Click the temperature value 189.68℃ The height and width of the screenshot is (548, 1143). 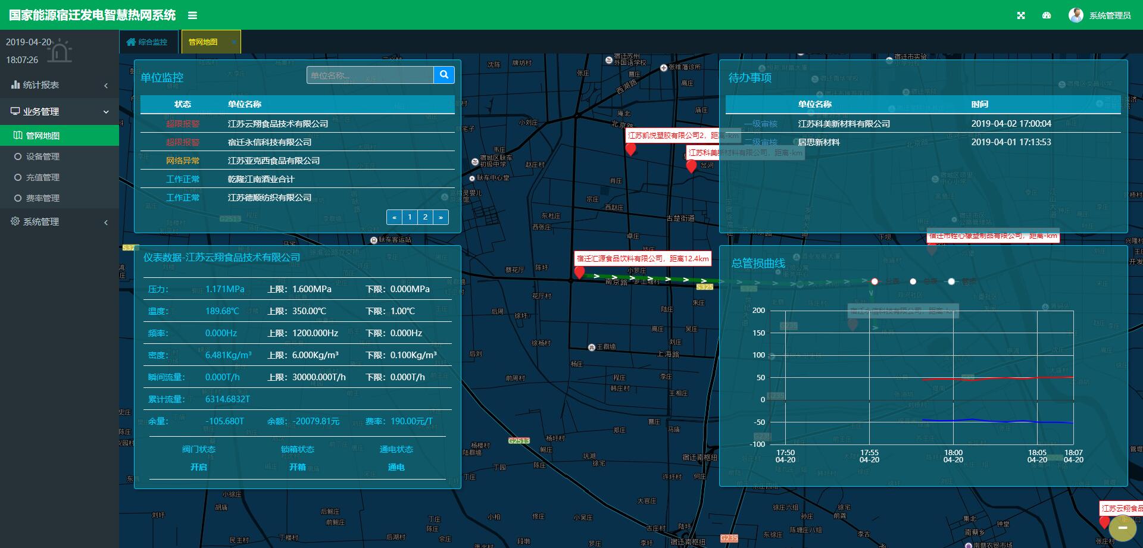(x=222, y=311)
